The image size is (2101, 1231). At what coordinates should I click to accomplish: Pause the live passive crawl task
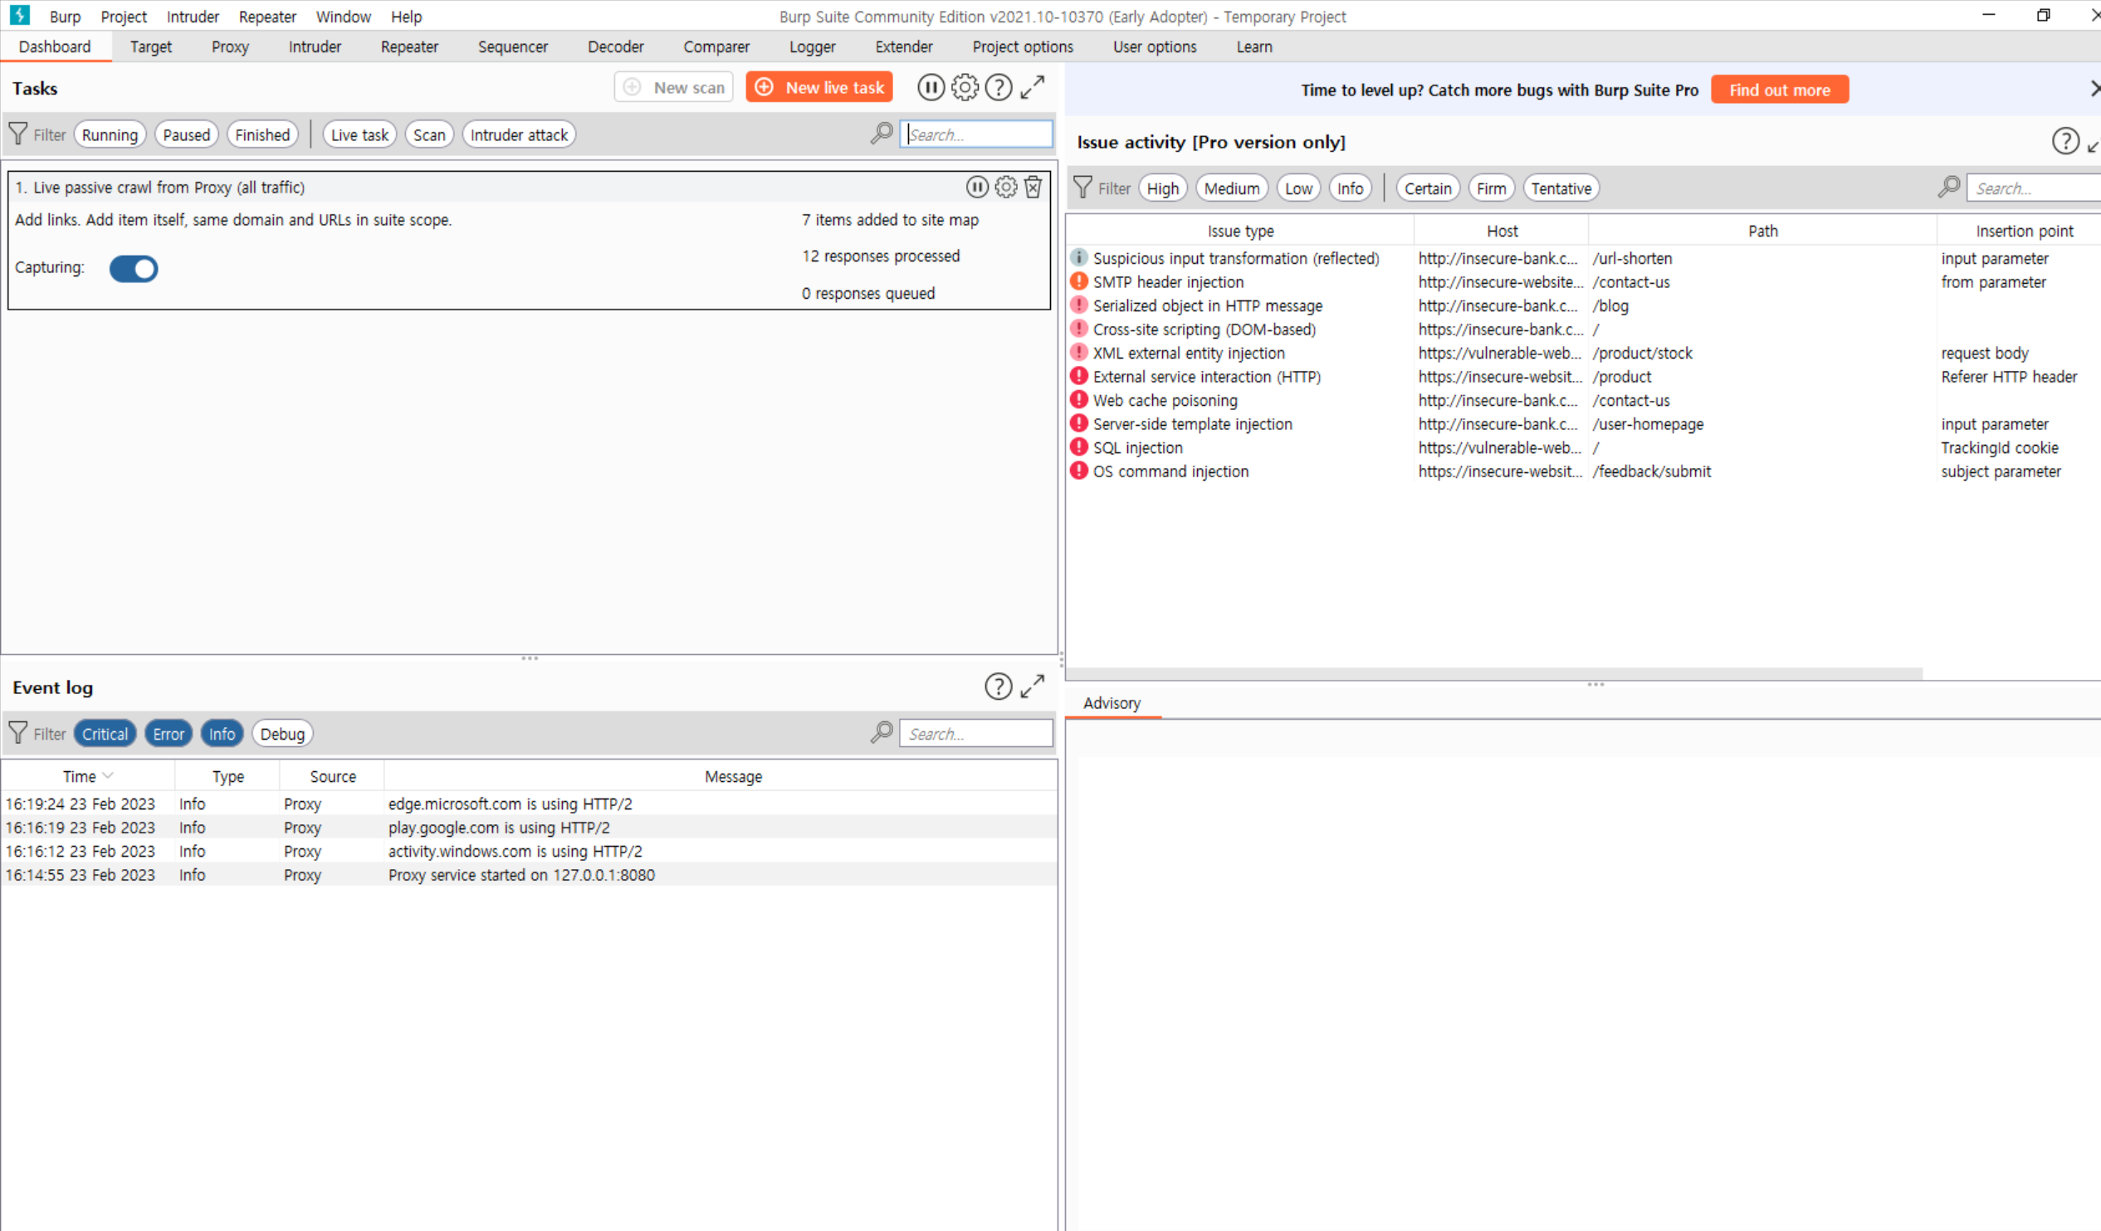click(977, 187)
